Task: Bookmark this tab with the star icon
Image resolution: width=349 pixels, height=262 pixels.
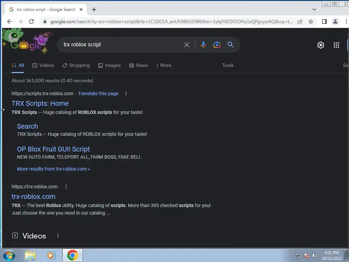Action: pos(311,21)
